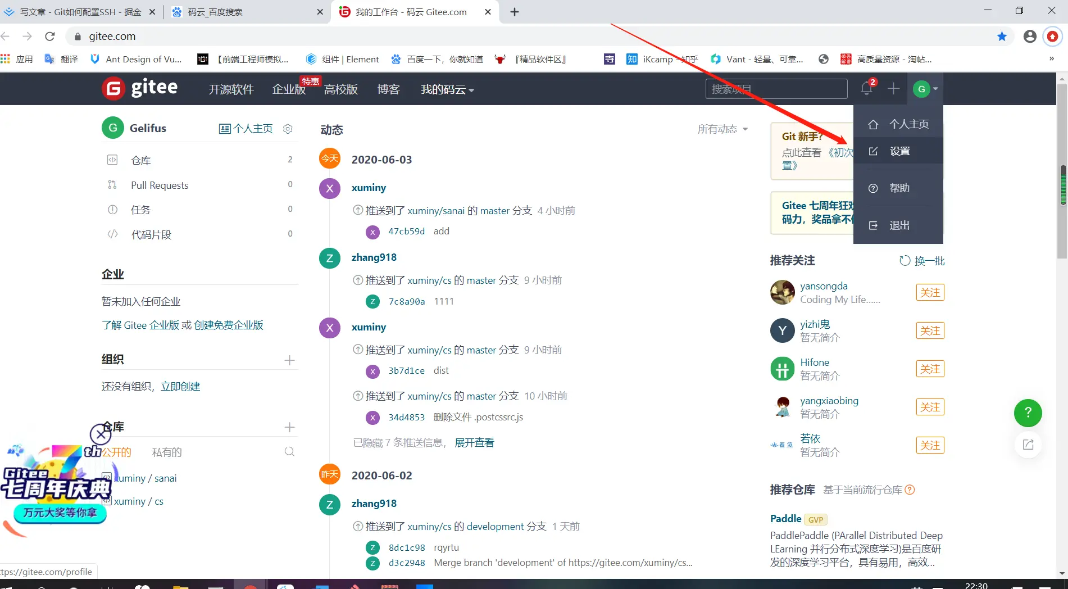This screenshot has height=589, width=1068.
Task: Expand the 我的码云 navbar dropdown
Action: (447, 89)
